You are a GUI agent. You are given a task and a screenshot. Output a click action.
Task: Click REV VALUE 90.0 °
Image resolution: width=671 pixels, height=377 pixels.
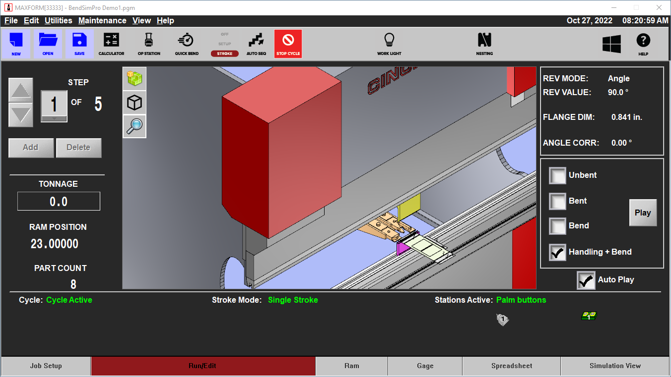[618, 92]
